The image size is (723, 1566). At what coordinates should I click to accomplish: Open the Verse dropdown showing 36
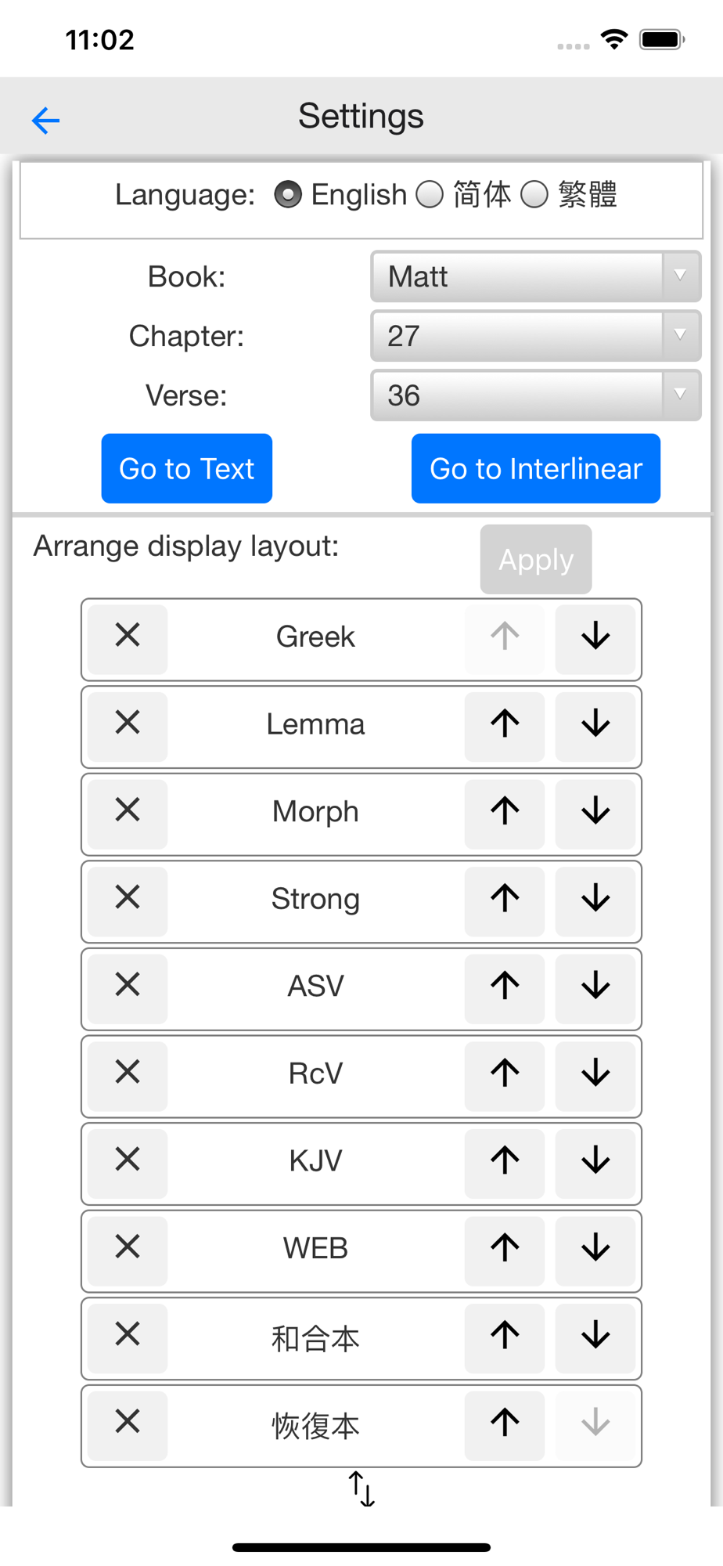tap(536, 395)
